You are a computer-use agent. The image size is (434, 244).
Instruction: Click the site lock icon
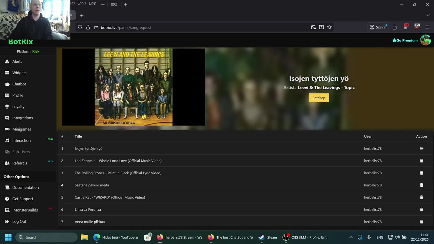coord(88,27)
